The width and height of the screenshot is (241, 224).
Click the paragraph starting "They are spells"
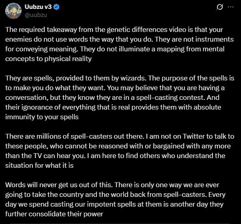120,97
